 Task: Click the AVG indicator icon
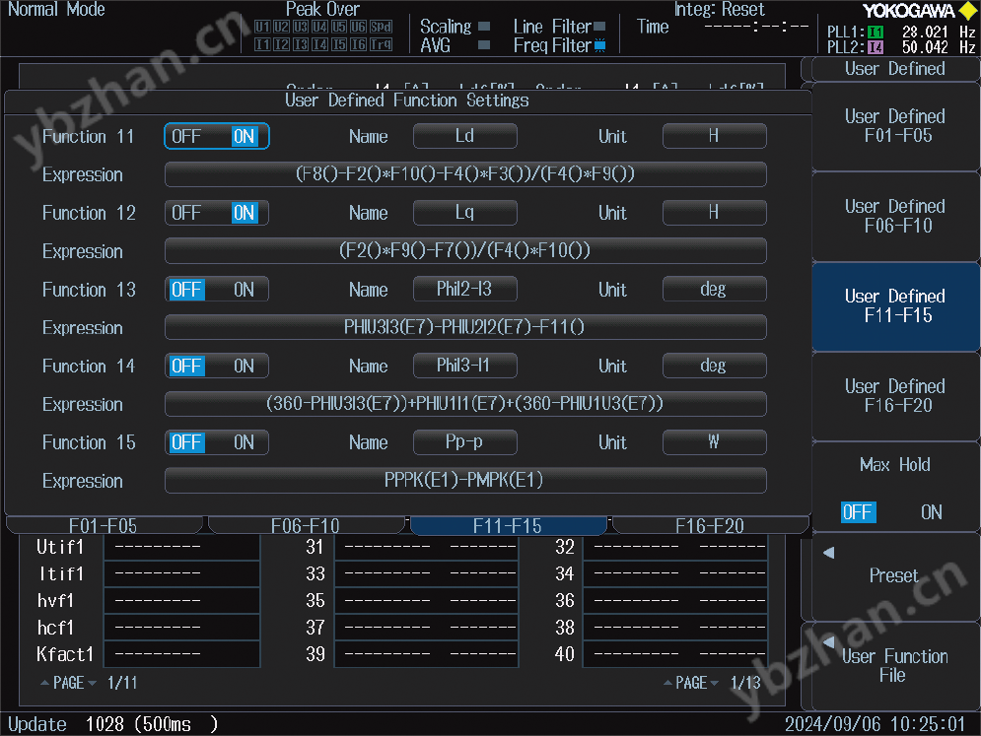click(x=484, y=43)
